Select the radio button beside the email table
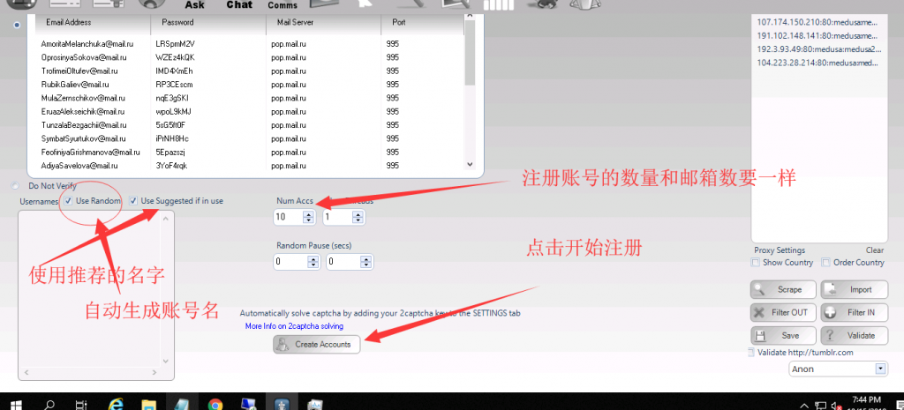 pyautogui.click(x=17, y=25)
